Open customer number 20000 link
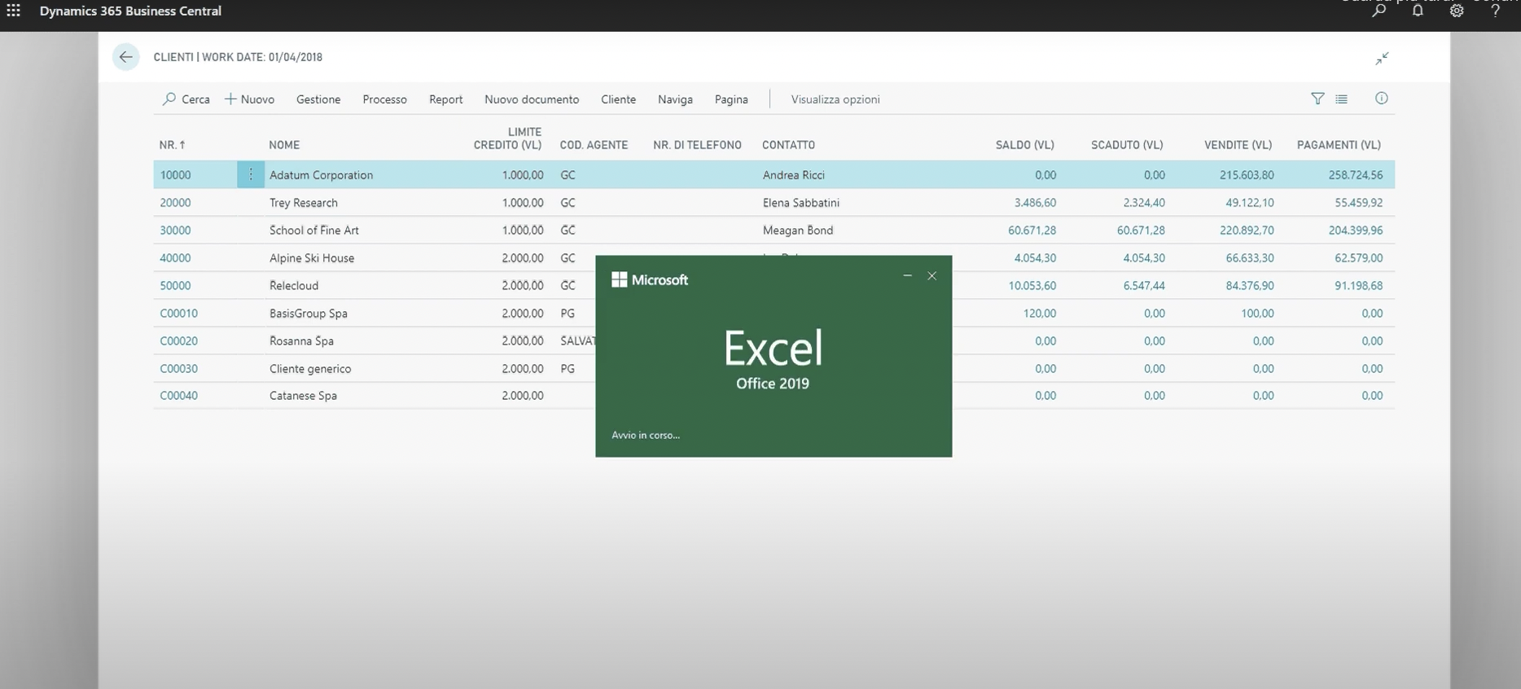The height and width of the screenshot is (689, 1521). pyautogui.click(x=175, y=203)
